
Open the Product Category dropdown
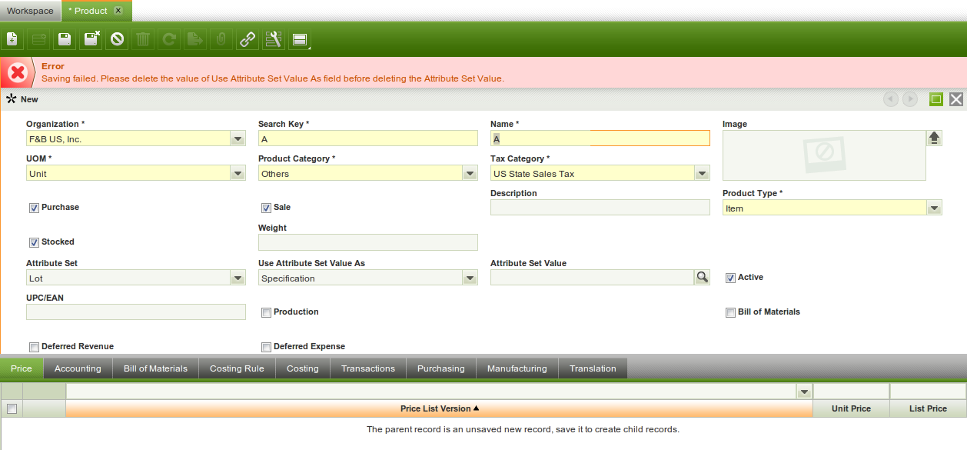coord(470,174)
